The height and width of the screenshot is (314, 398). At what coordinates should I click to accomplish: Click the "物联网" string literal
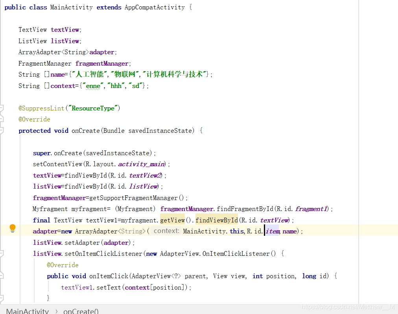click(125, 74)
